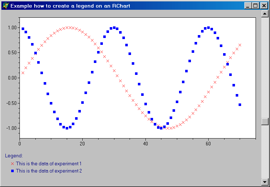The height and width of the screenshot is (187, 270).
Task: Click the "Legend:" heading label
Action: (x=14, y=156)
